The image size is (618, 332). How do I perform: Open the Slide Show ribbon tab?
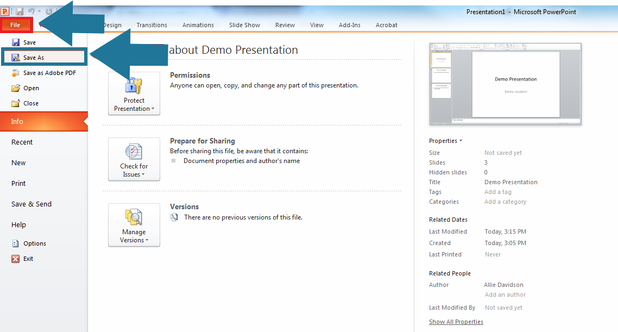coord(244,25)
